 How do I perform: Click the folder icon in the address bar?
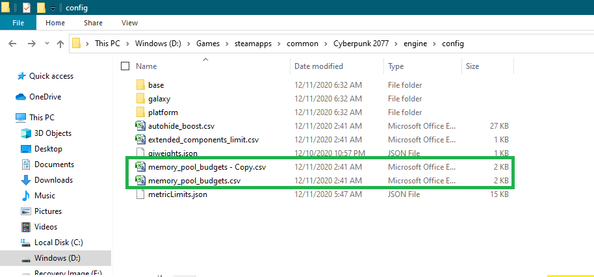pyautogui.click(x=77, y=43)
